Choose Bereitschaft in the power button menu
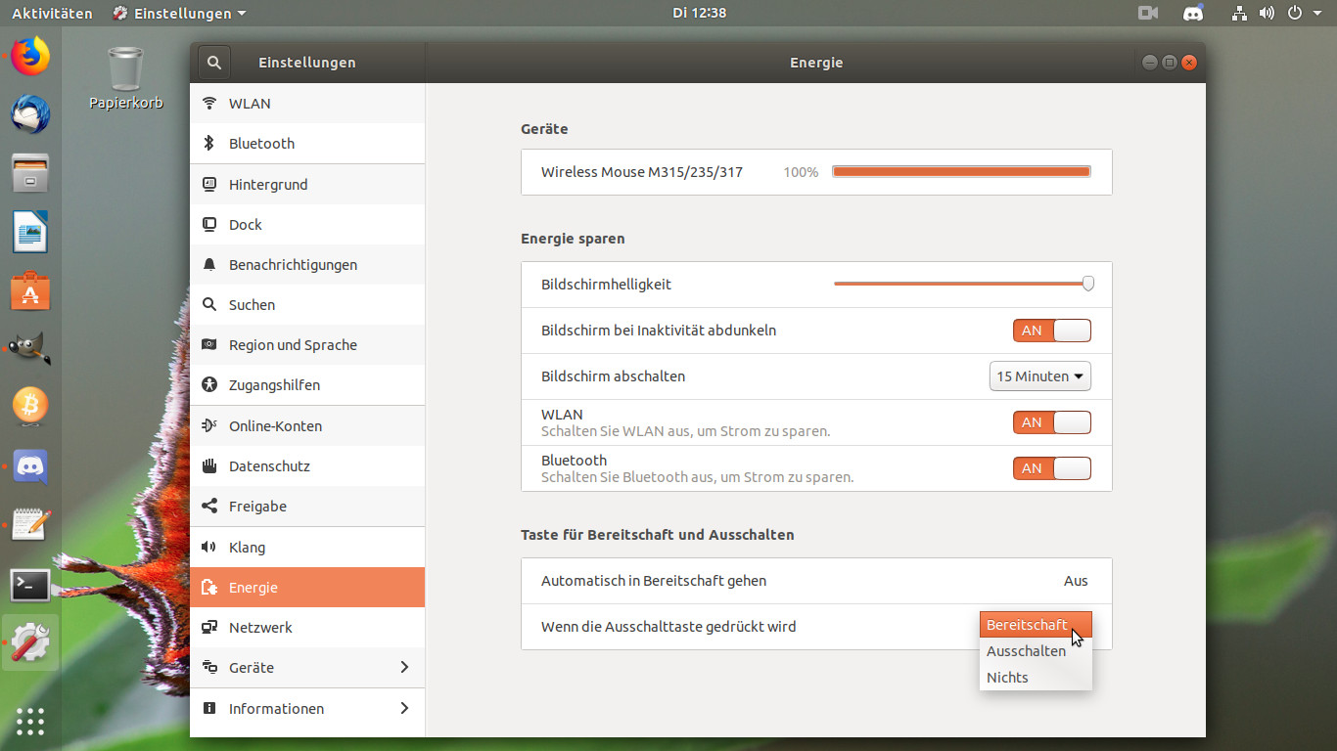The width and height of the screenshot is (1337, 751). pos(1036,625)
